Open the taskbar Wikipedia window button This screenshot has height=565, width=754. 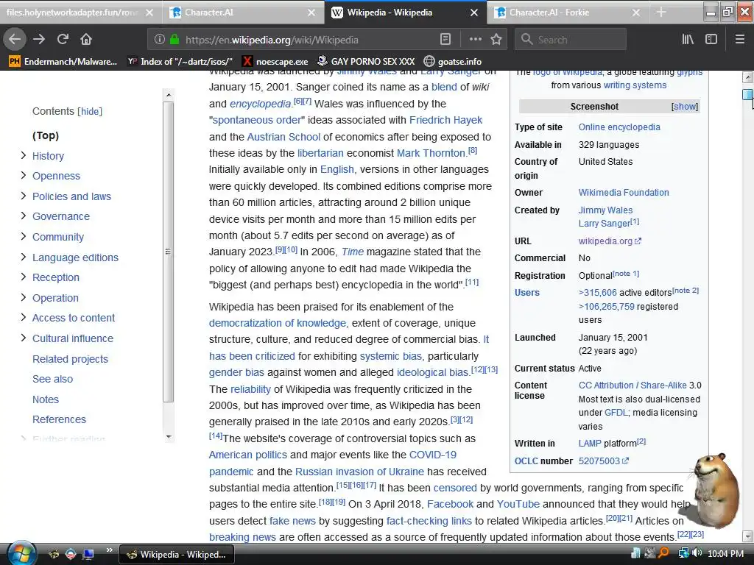click(176, 555)
